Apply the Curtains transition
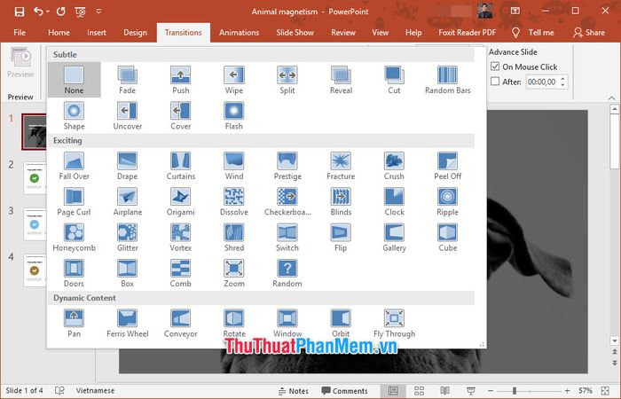The width and height of the screenshot is (621, 399). click(181, 166)
